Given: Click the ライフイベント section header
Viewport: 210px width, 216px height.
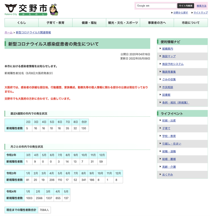Looking at the screenshot, I should click(x=182, y=113).
